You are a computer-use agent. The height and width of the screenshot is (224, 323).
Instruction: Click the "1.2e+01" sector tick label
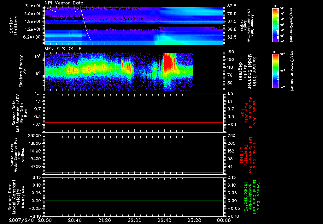tap(33, 29)
